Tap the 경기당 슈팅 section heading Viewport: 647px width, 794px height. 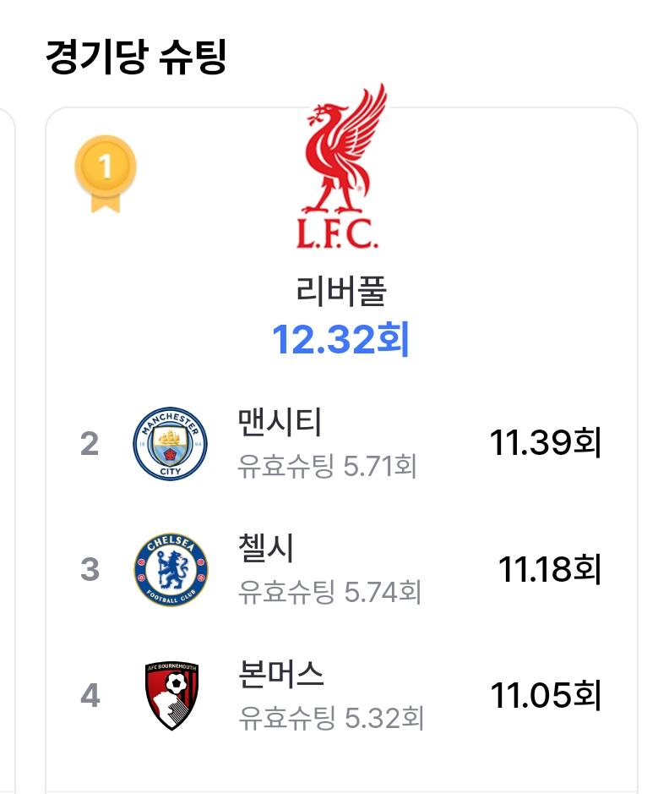136,56
